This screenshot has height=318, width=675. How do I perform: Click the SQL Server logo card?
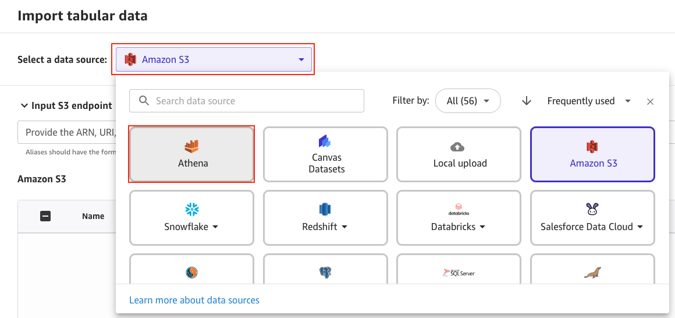click(x=459, y=269)
